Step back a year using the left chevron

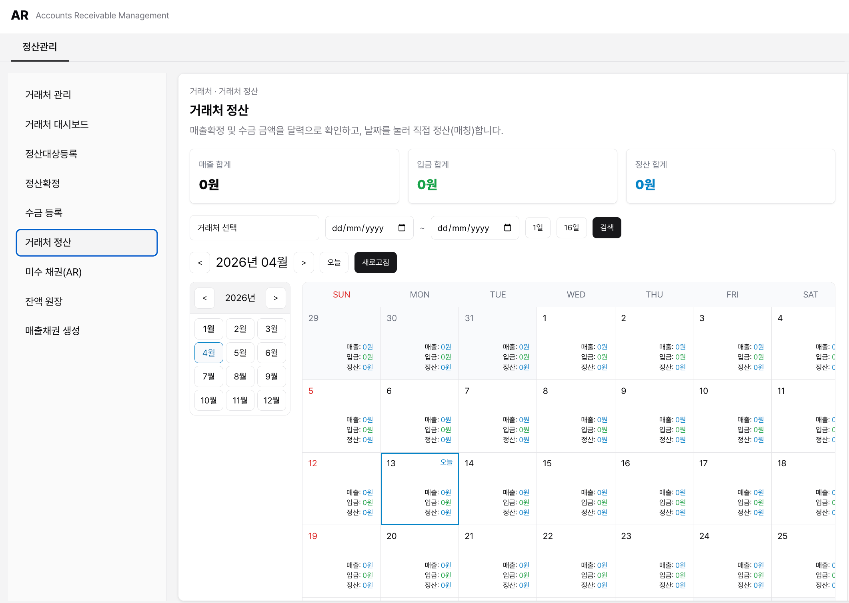204,298
